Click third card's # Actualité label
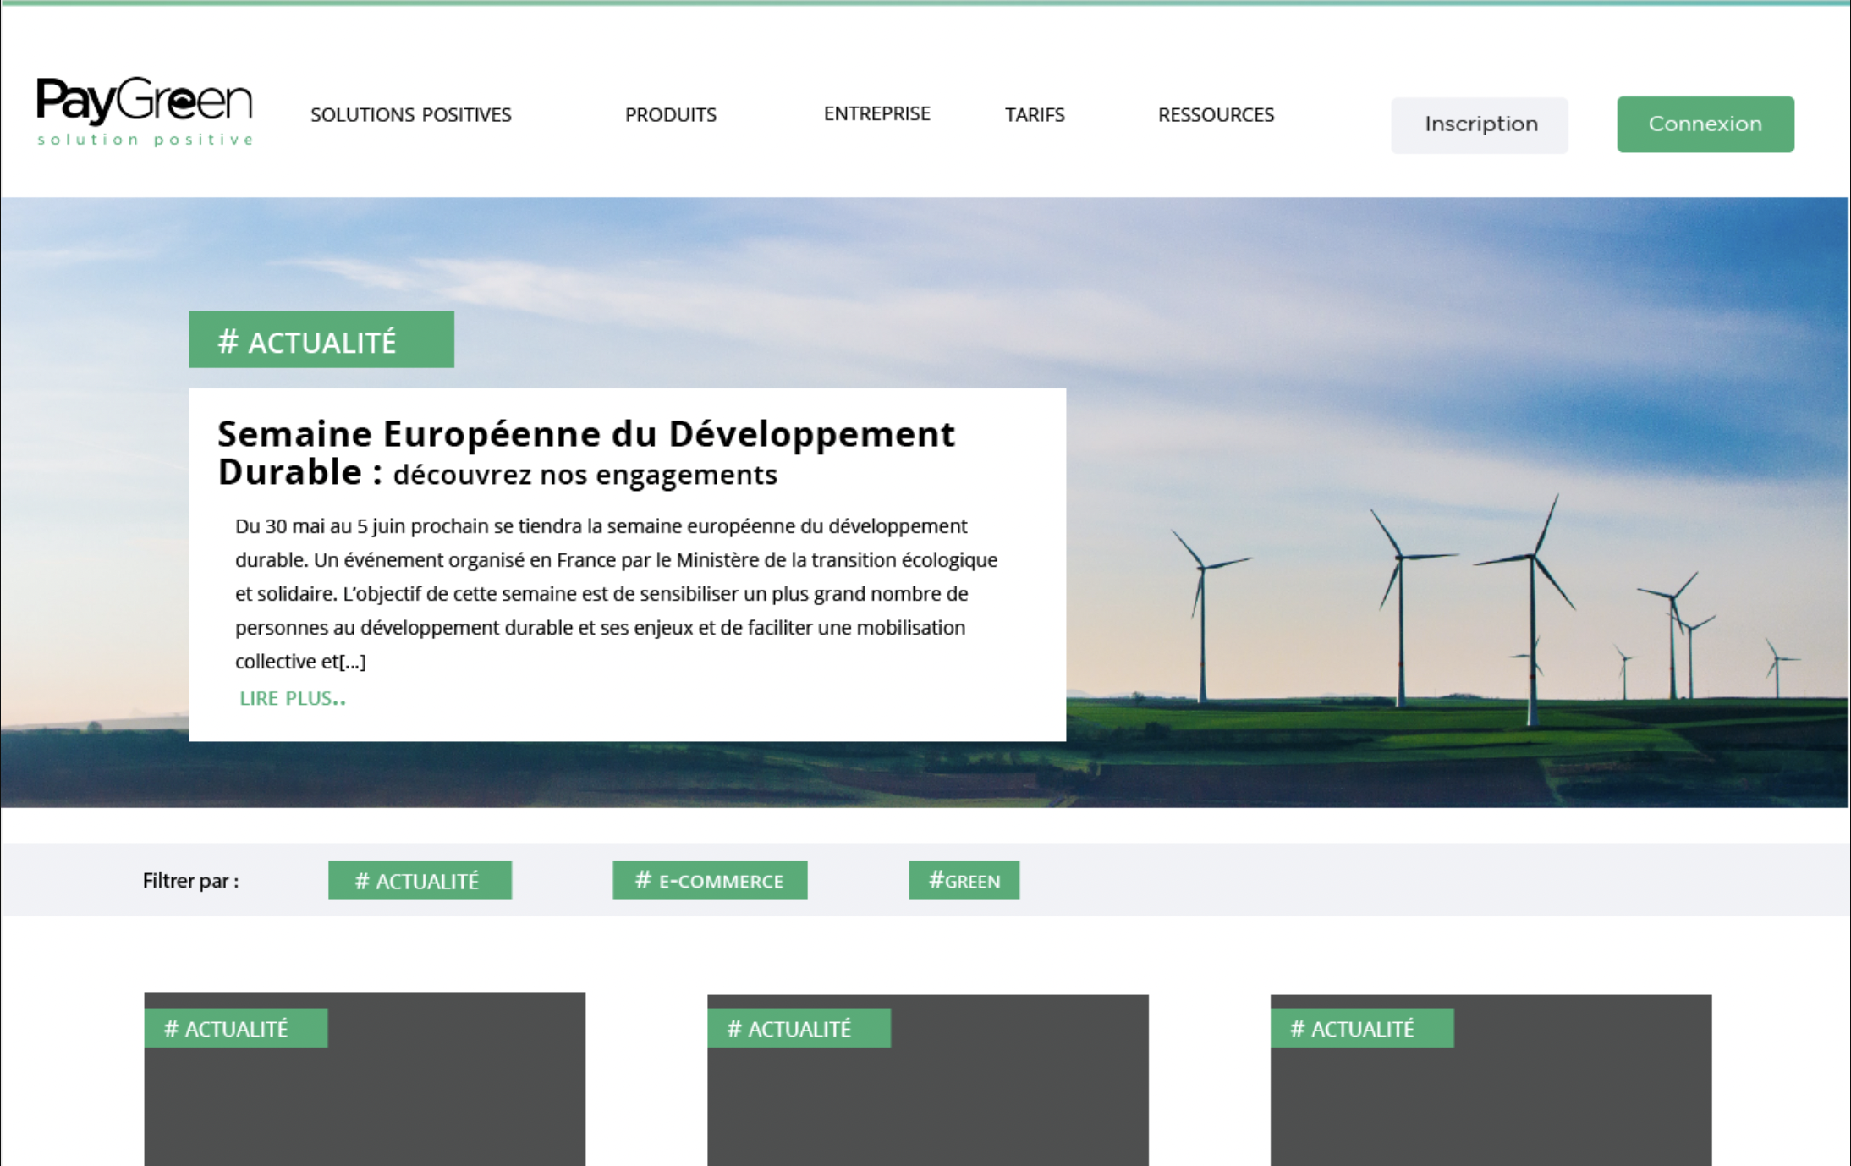The width and height of the screenshot is (1851, 1166). click(x=1361, y=1028)
